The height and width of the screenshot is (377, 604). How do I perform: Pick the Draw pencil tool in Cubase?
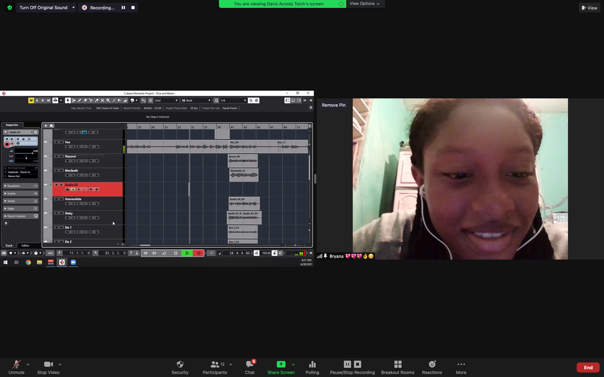pos(79,100)
